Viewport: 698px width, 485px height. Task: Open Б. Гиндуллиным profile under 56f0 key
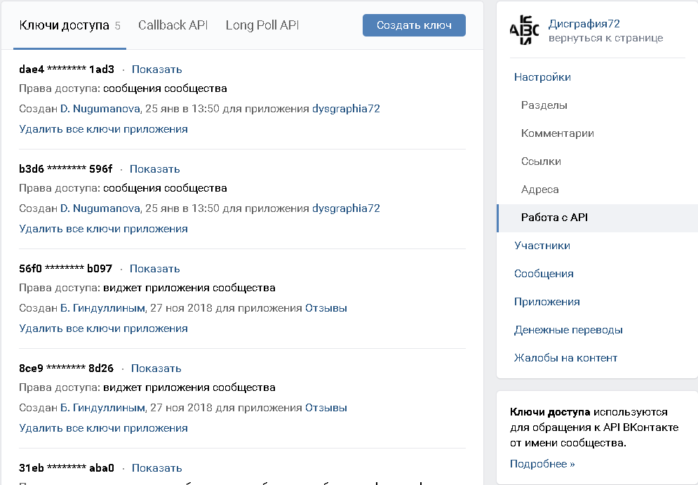pos(102,308)
